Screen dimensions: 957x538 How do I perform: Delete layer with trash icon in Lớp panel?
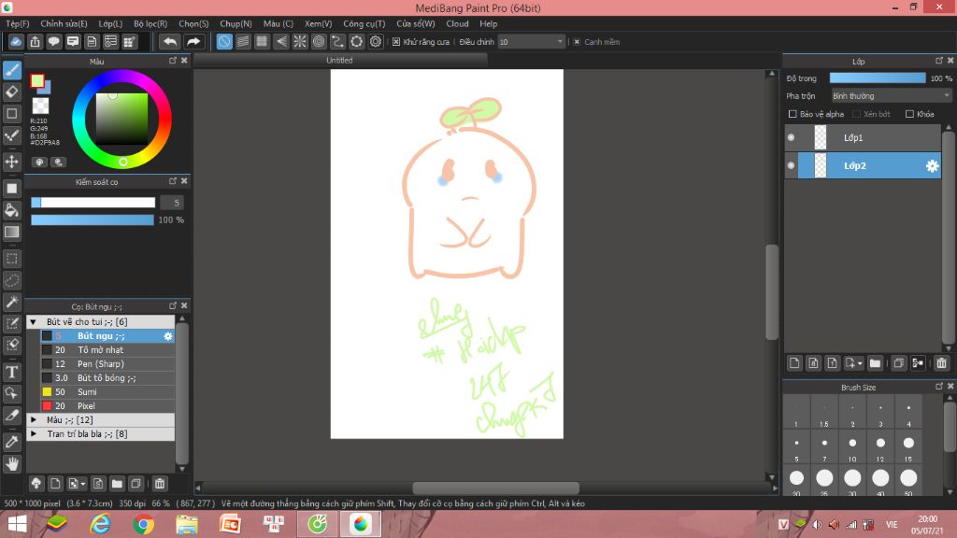pyautogui.click(x=941, y=363)
